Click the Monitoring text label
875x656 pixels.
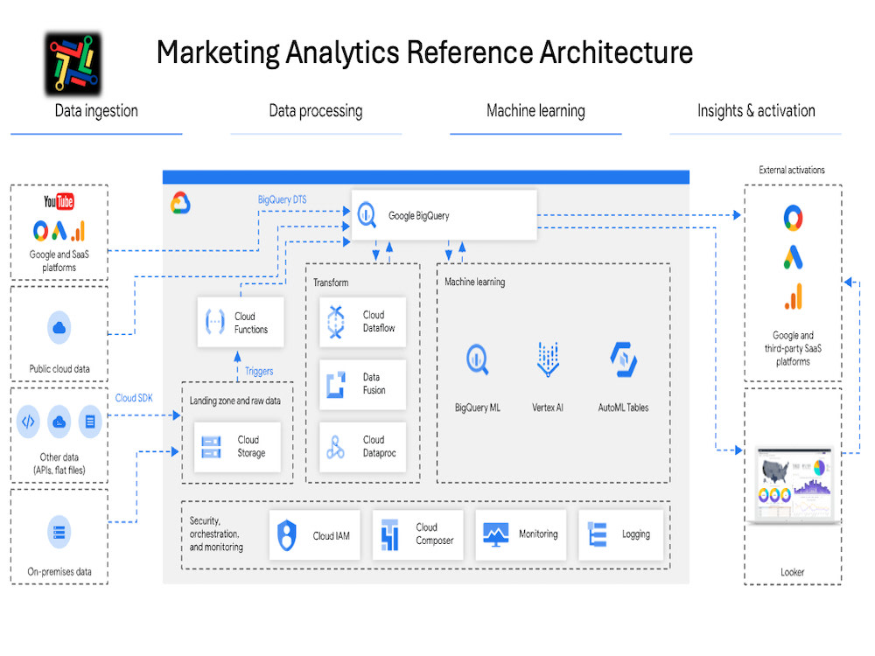click(x=538, y=534)
